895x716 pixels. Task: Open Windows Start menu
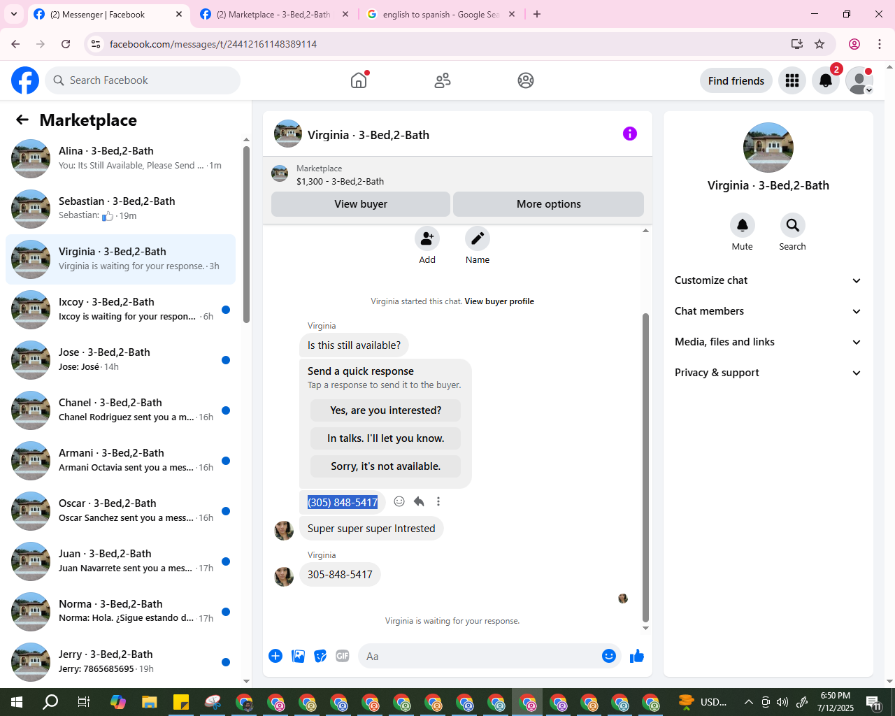(17, 702)
